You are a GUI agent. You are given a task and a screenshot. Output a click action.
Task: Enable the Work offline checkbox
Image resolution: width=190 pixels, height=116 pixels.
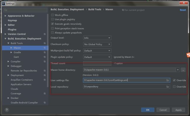[52, 15]
